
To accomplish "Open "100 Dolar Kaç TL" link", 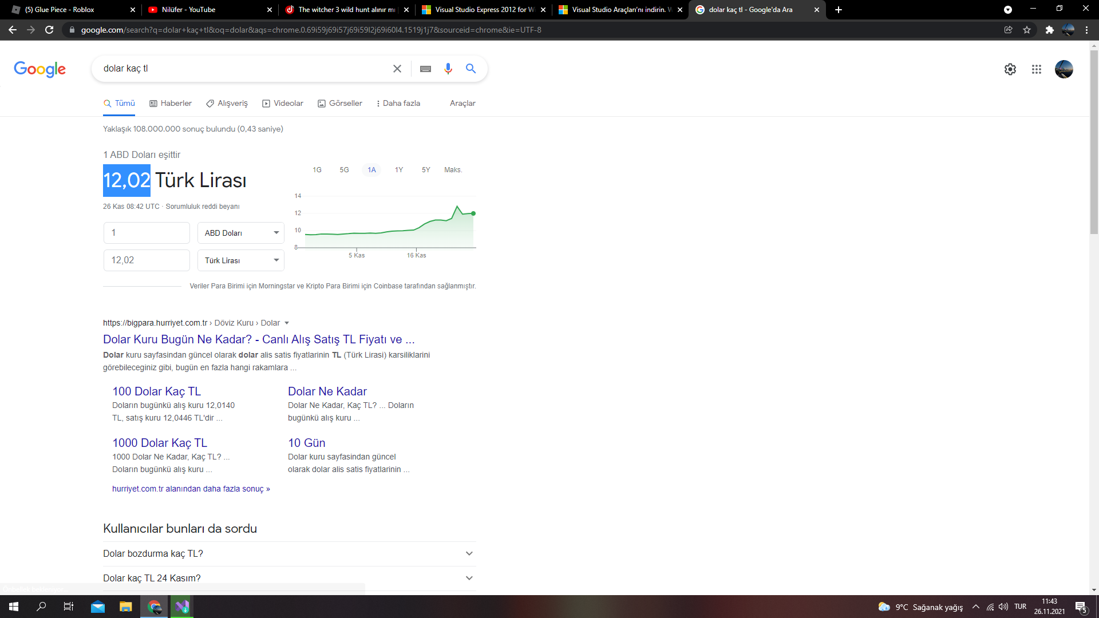I will [x=156, y=391].
